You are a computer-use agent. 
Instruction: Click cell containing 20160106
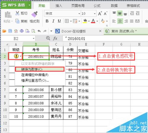point(36,90)
